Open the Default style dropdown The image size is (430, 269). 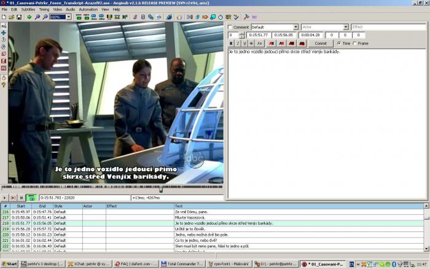click(x=295, y=27)
